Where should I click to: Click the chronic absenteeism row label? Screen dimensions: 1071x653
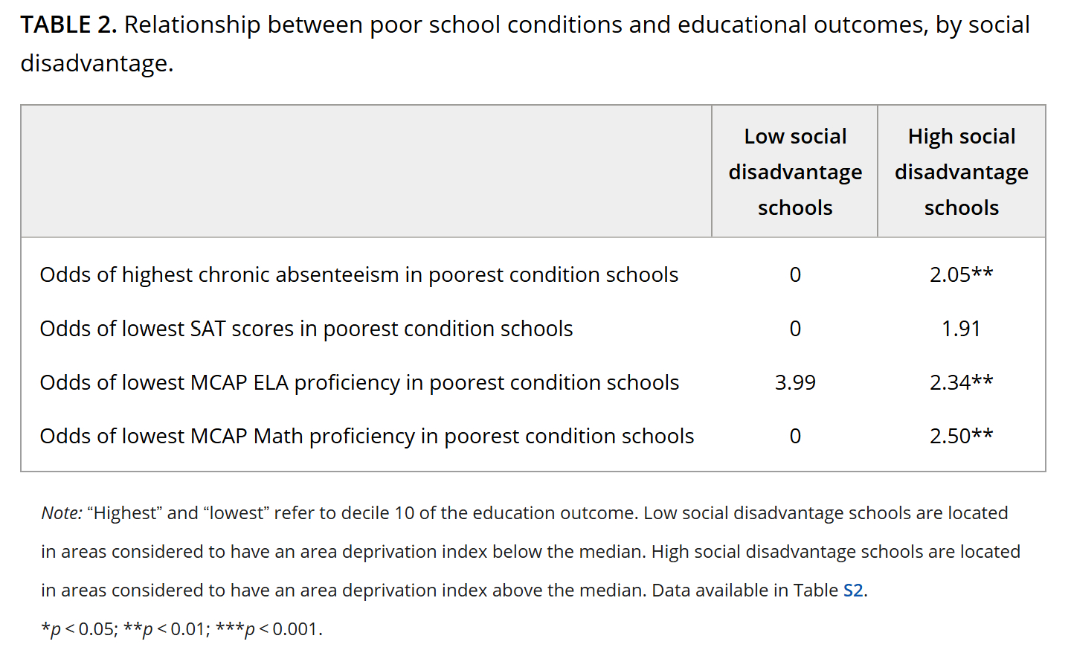(358, 275)
